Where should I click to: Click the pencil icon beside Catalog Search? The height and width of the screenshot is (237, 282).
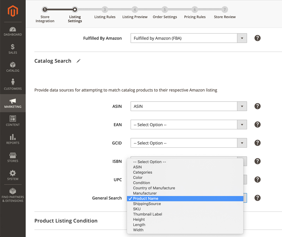78,61
